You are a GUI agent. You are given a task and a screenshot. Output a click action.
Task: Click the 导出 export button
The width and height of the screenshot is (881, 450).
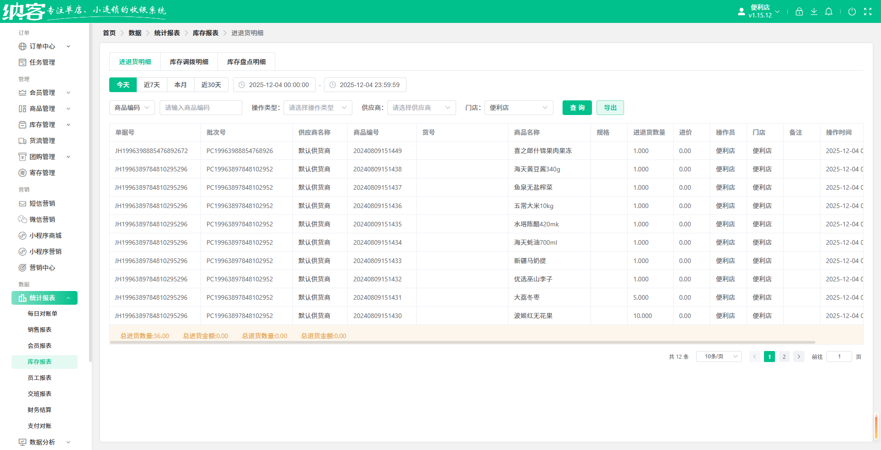point(610,108)
